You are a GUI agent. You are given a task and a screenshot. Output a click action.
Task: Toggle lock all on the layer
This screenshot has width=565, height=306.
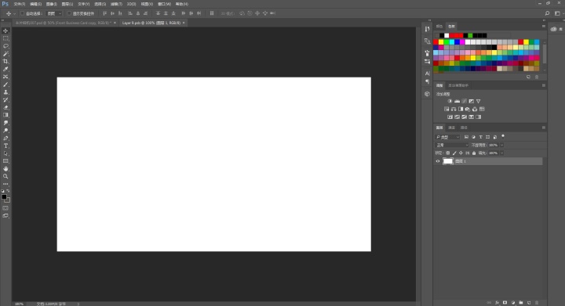click(x=474, y=153)
